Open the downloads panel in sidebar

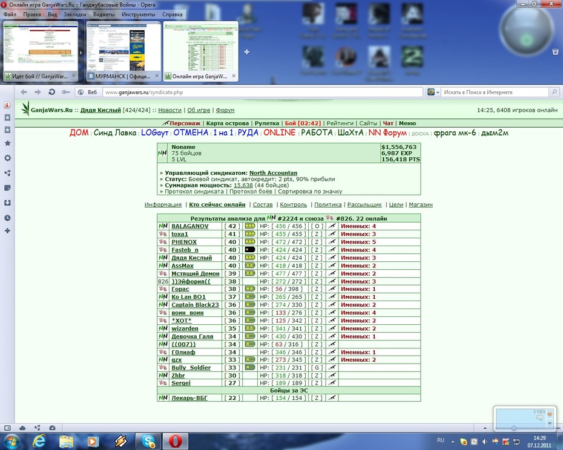pos(7,203)
